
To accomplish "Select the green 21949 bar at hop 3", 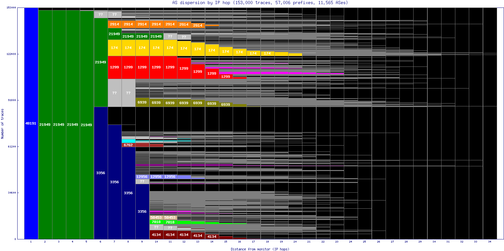I will (59, 125).
